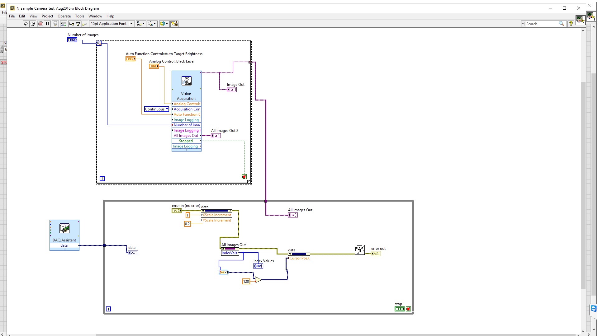Open Context Help with the yellow question mark
Image resolution: width=598 pixels, height=336 pixels.
[571, 24]
